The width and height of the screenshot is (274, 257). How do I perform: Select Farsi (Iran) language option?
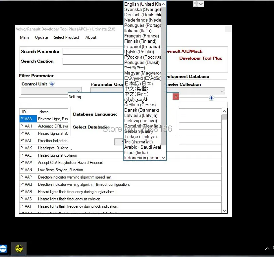tap(142, 99)
